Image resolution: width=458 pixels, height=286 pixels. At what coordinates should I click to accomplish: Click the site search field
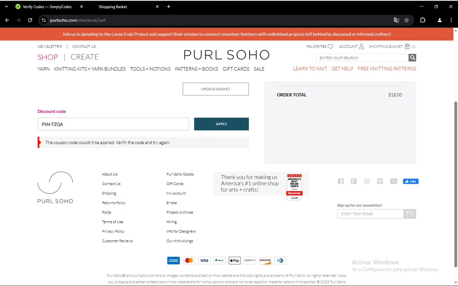pyautogui.click(x=362, y=58)
